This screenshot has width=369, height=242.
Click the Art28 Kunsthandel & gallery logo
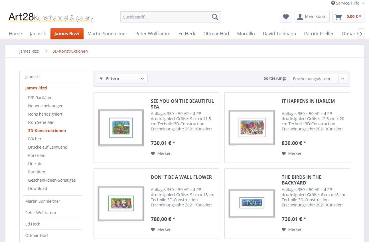(51, 17)
